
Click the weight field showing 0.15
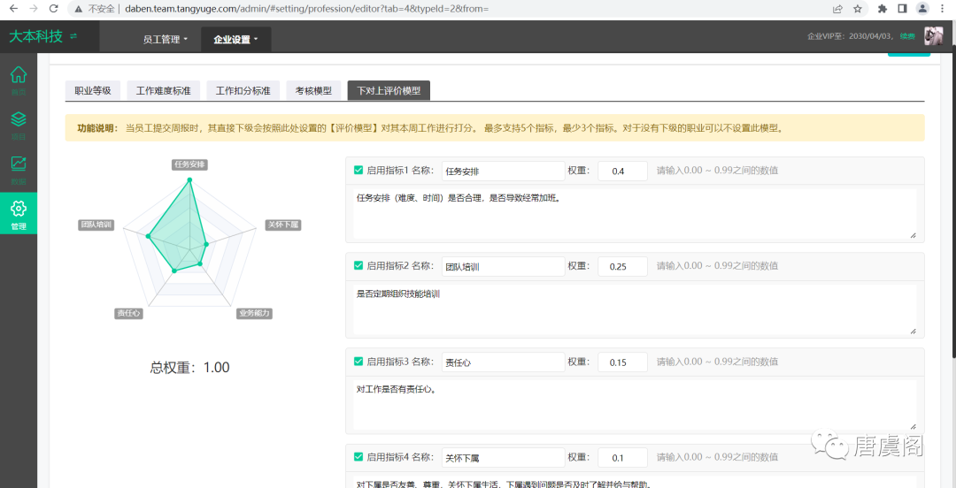pos(622,362)
